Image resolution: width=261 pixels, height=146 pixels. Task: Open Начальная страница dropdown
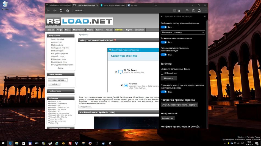coord(183,33)
